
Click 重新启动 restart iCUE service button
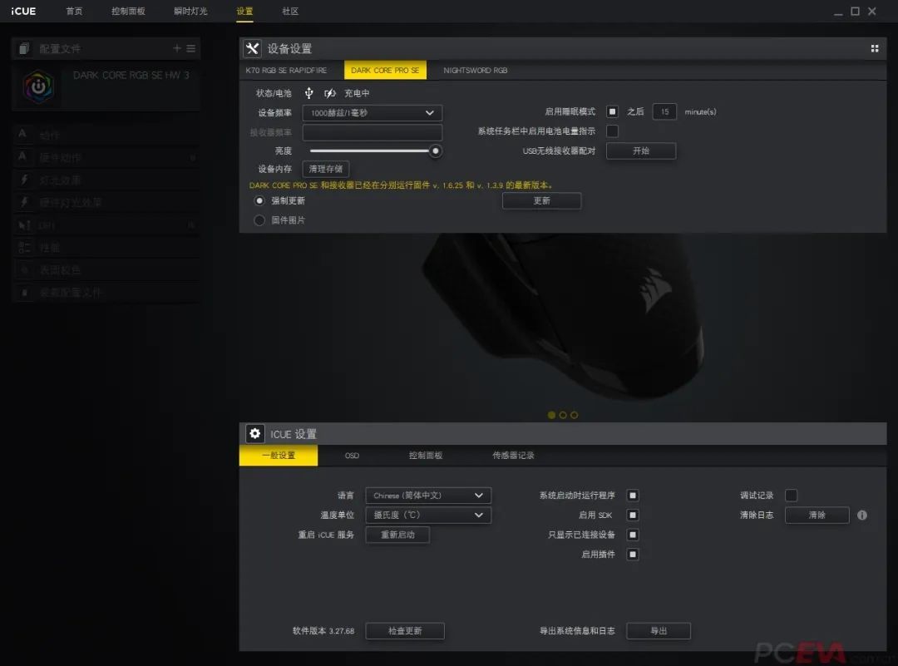(397, 535)
